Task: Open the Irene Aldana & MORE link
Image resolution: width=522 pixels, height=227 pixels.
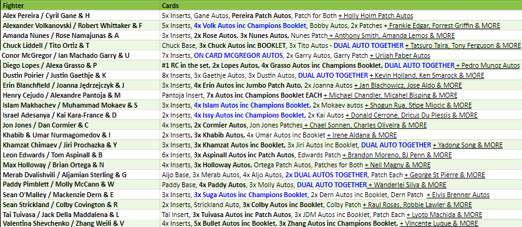Action: pyautogui.click(x=362, y=135)
